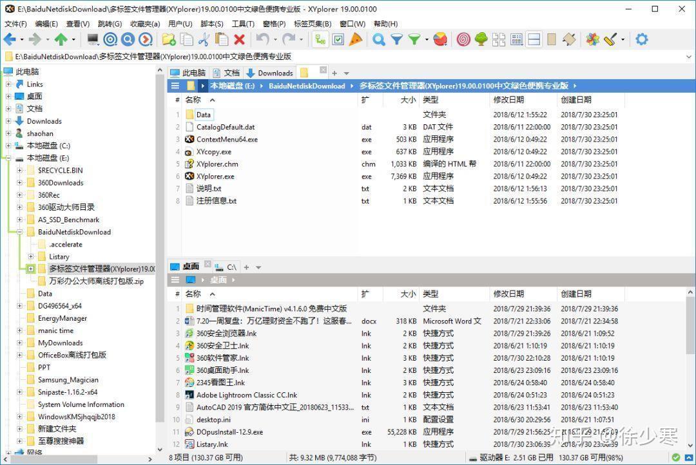Viewport: 696px width, 465px height.
Task: Toggle the navigation Tree panel button
Action: pos(320,39)
